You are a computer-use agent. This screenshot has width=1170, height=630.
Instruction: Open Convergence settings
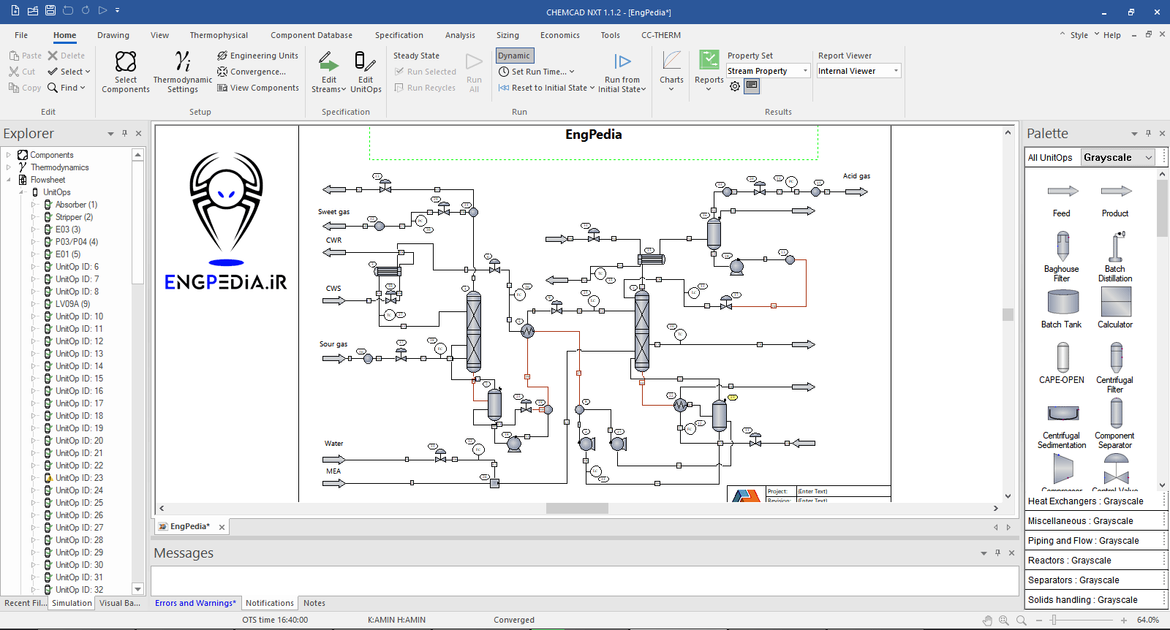coord(252,72)
